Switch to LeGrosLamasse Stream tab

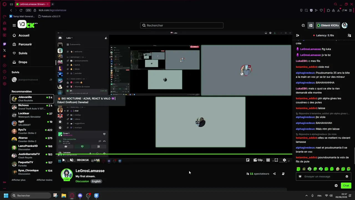coord(32,4)
